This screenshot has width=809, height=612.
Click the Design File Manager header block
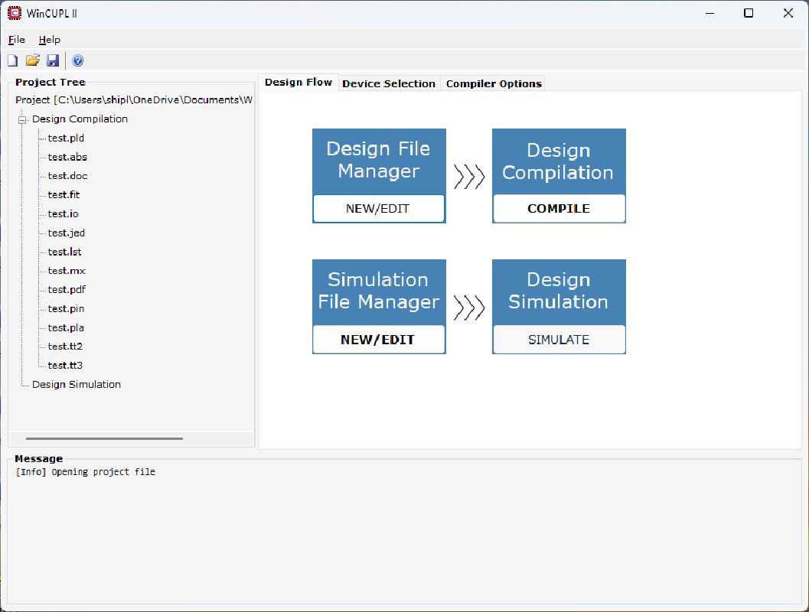(379, 161)
